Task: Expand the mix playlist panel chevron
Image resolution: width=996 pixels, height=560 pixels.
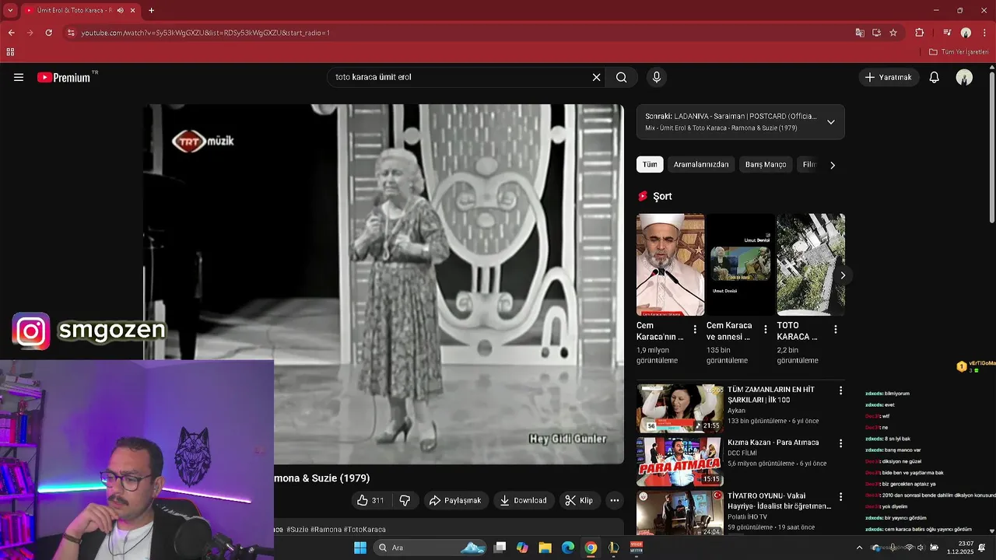Action: (x=831, y=122)
